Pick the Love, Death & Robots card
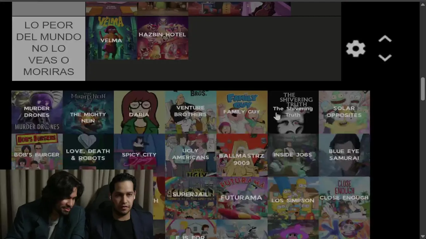 click(x=88, y=152)
